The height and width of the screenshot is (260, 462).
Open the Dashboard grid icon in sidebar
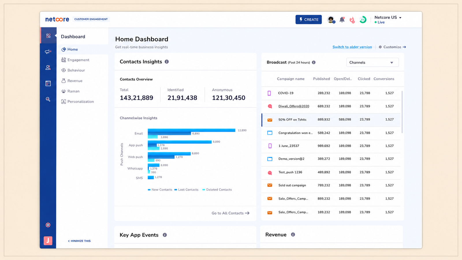pos(48,36)
